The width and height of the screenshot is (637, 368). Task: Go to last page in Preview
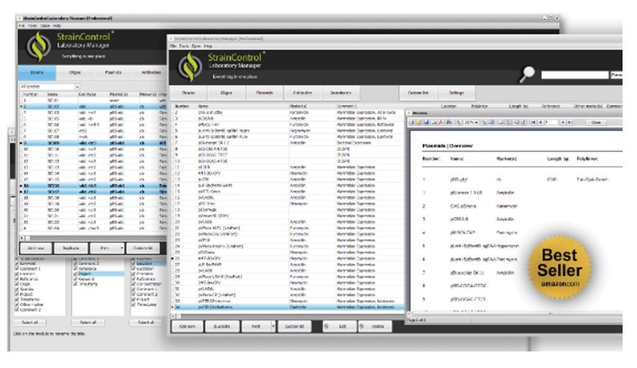click(x=570, y=122)
